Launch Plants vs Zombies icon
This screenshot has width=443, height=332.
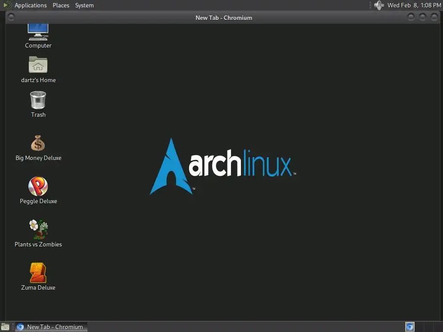pyautogui.click(x=39, y=229)
